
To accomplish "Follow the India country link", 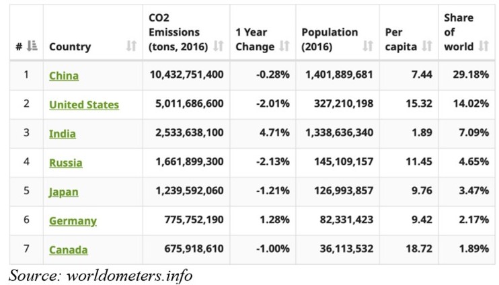I will [63, 134].
